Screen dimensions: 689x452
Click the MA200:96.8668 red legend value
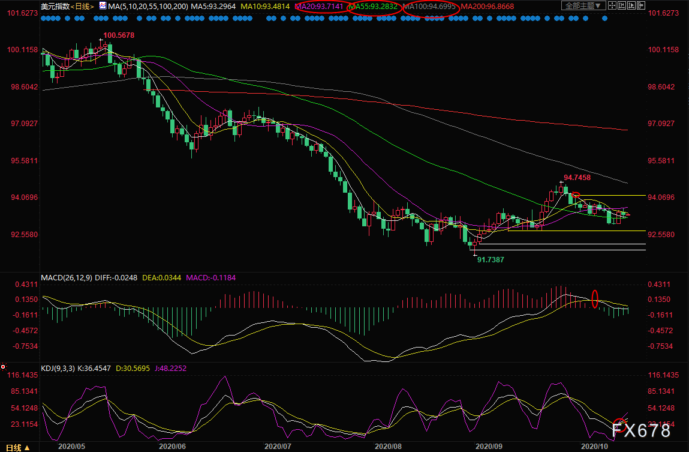[x=488, y=6]
